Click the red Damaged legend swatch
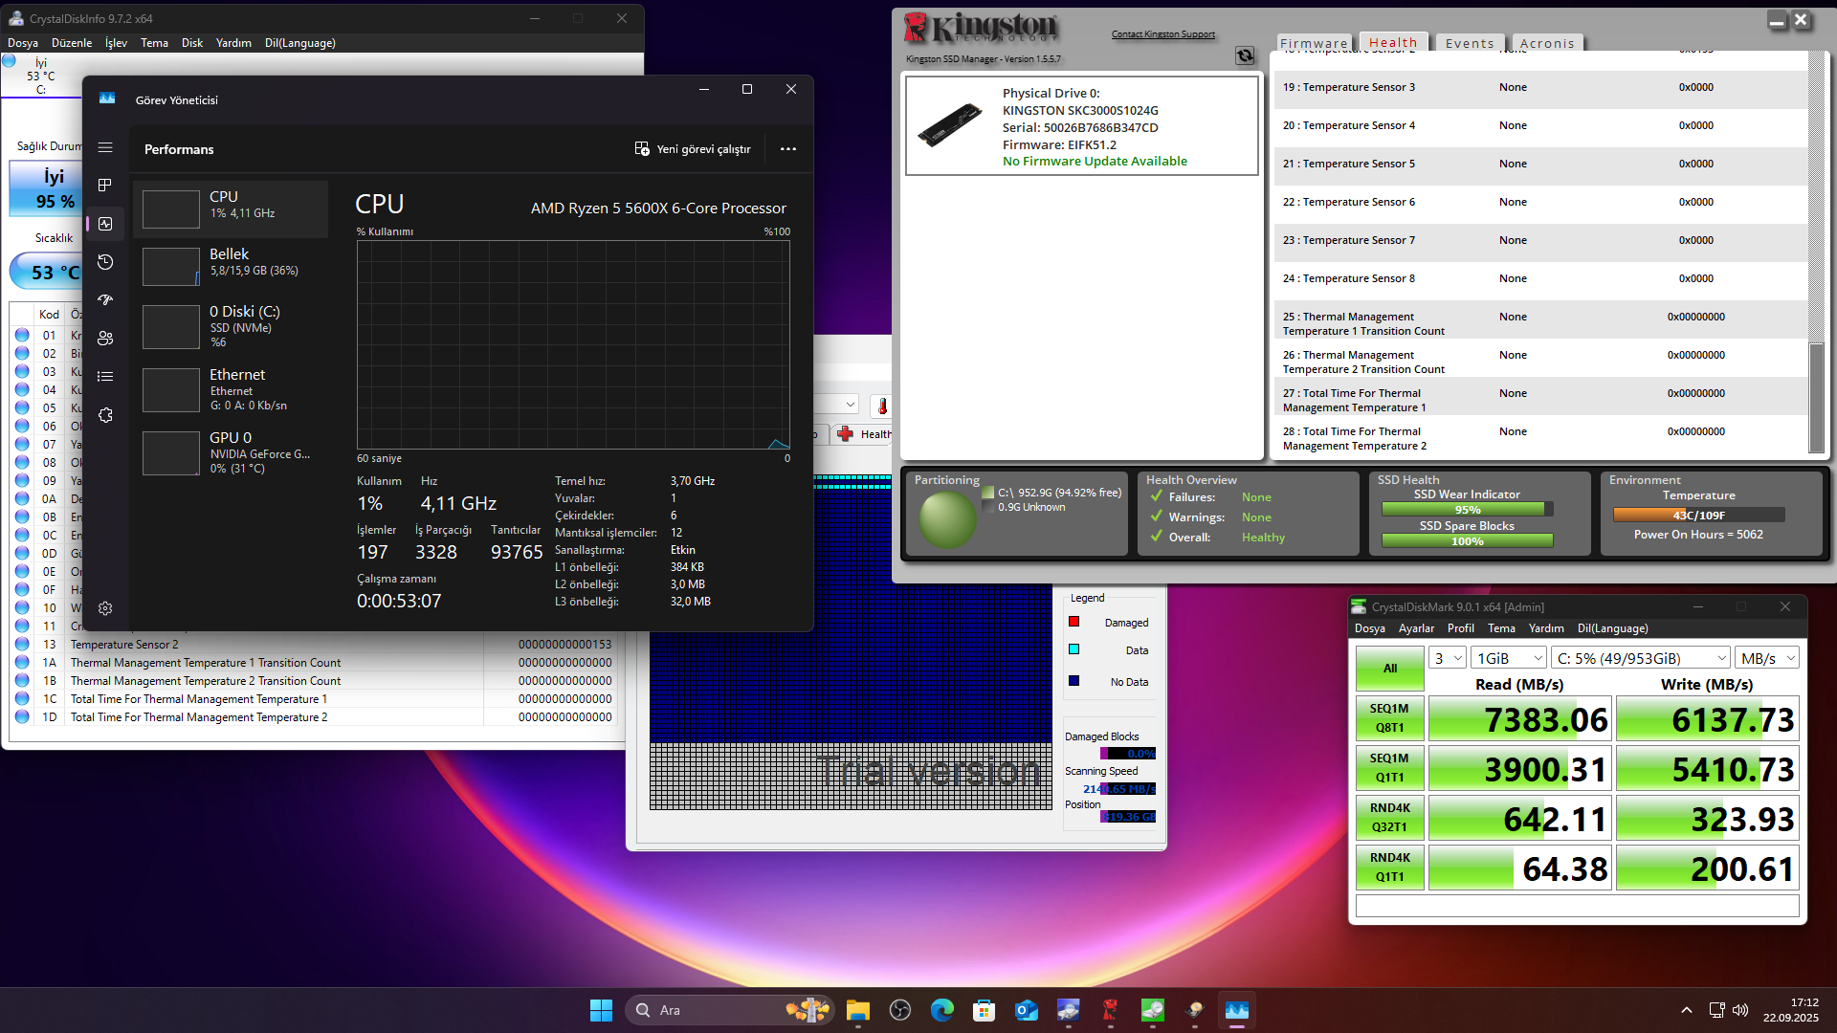Viewport: 1837px width, 1033px height. click(x=1073, y=622)
